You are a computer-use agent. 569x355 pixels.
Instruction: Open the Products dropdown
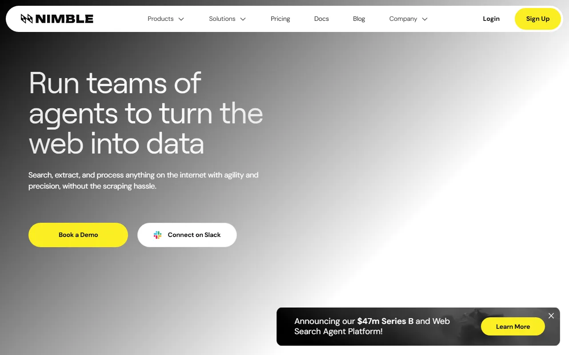[160, 19]
